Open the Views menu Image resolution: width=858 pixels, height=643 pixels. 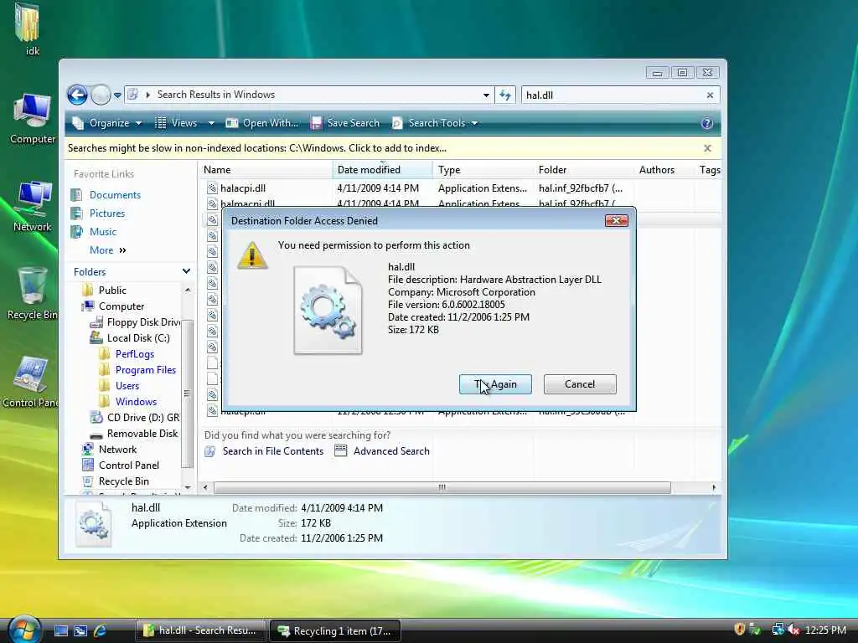[x=176, y=123]
